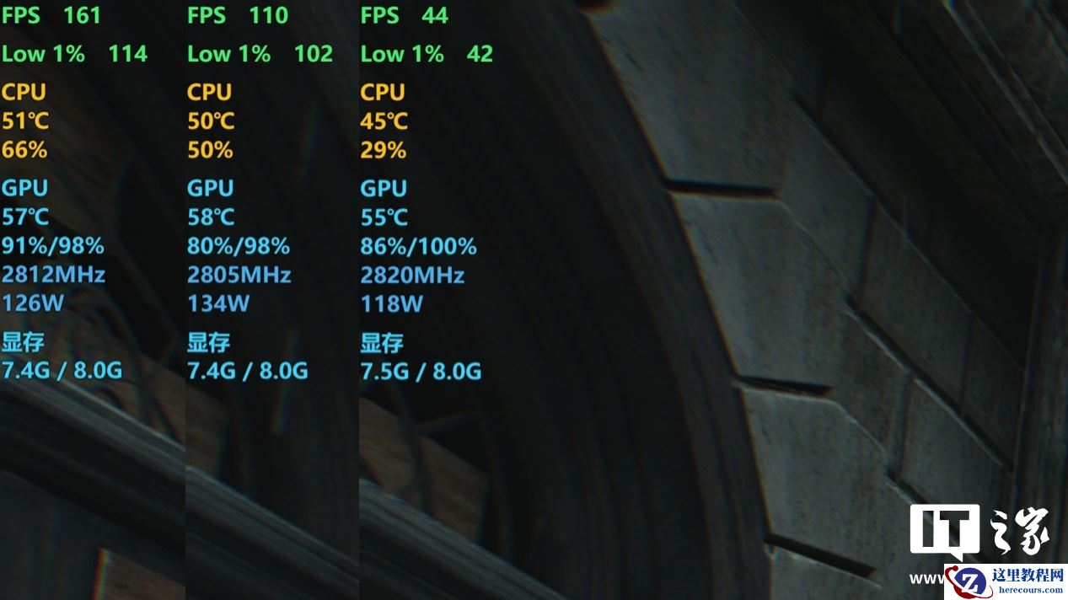Click the CPU usage 29% reading
Viewport: 1068px width, 600px height.
point(384,150)
